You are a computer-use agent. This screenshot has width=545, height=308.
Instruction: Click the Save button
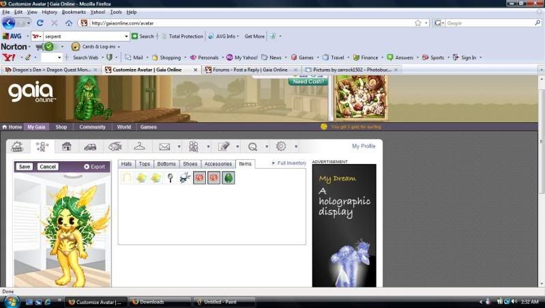click(25, 167)
